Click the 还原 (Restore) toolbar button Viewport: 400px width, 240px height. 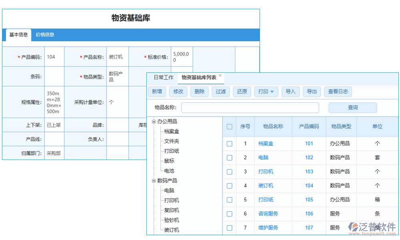242,92
